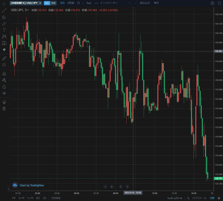
Task: Click the chart zoom in plus button
Action: click(x=111, y=187)
